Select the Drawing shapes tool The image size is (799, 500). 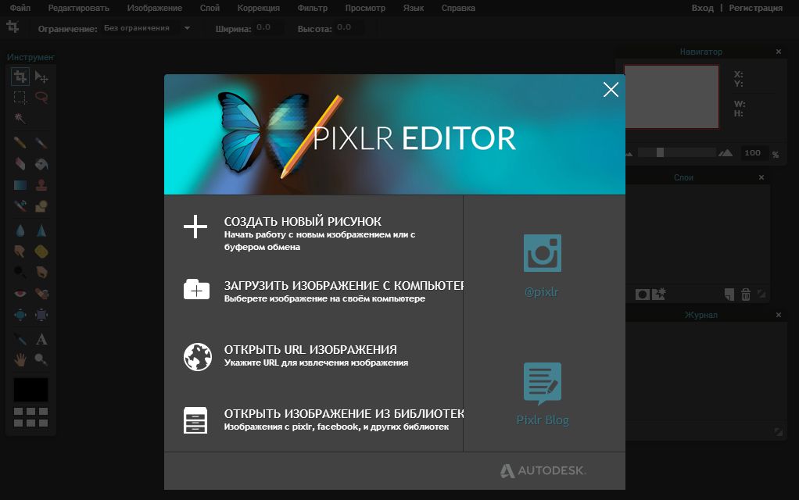41,205
